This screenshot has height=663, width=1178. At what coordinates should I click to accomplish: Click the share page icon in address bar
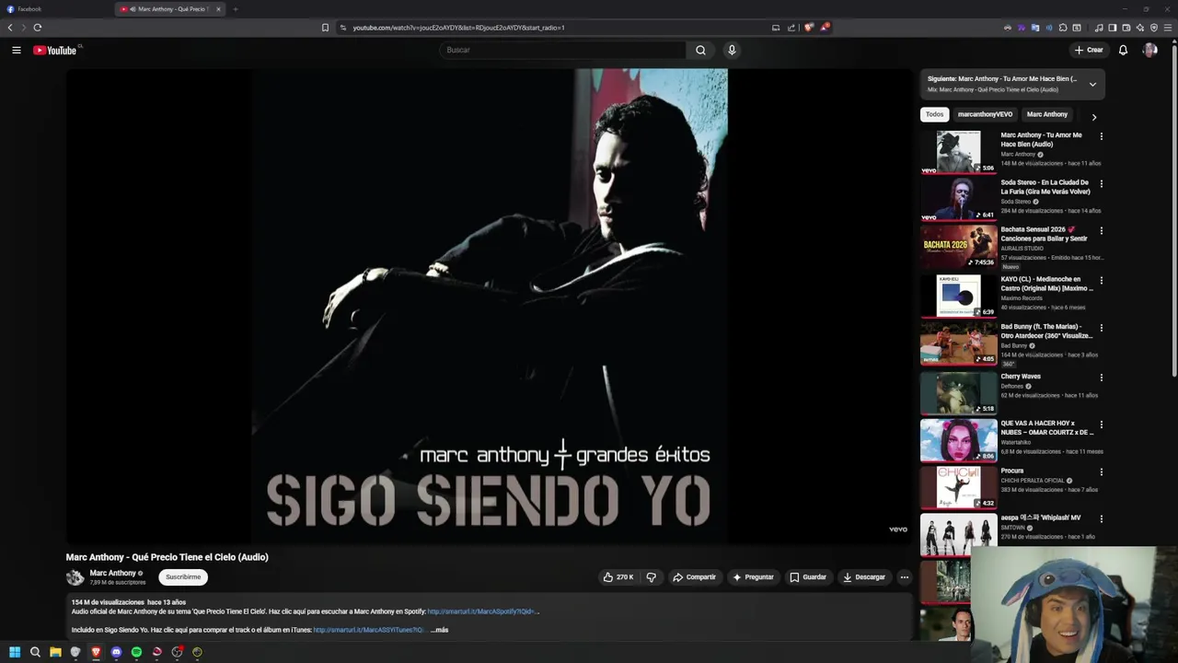click(x=791, y=28)
